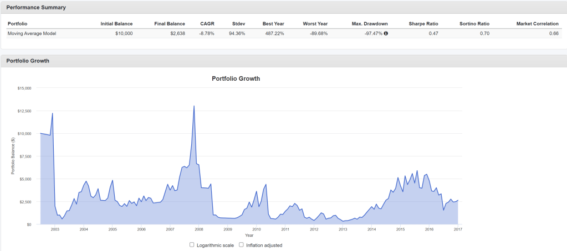Click the Best Year value 487.22%
Image resolution: width=567 pixels, height=251 pixels.
273,34
